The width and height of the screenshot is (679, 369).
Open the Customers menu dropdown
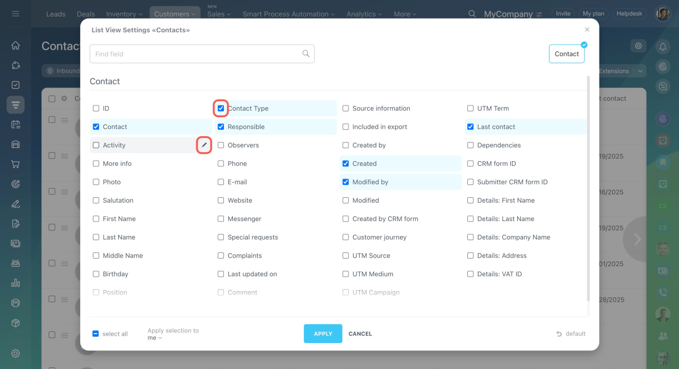(175, 14)
